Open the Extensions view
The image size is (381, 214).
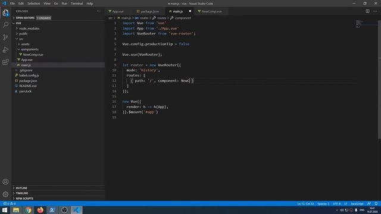coord(5,62)
